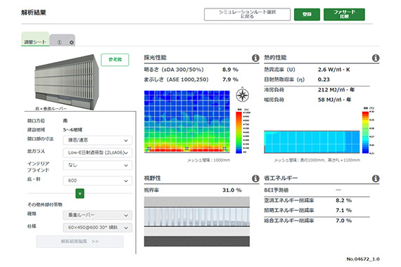Expand the インテリアブラインド dropdown
Screen dimensions: 401x267
pos(98,165)
